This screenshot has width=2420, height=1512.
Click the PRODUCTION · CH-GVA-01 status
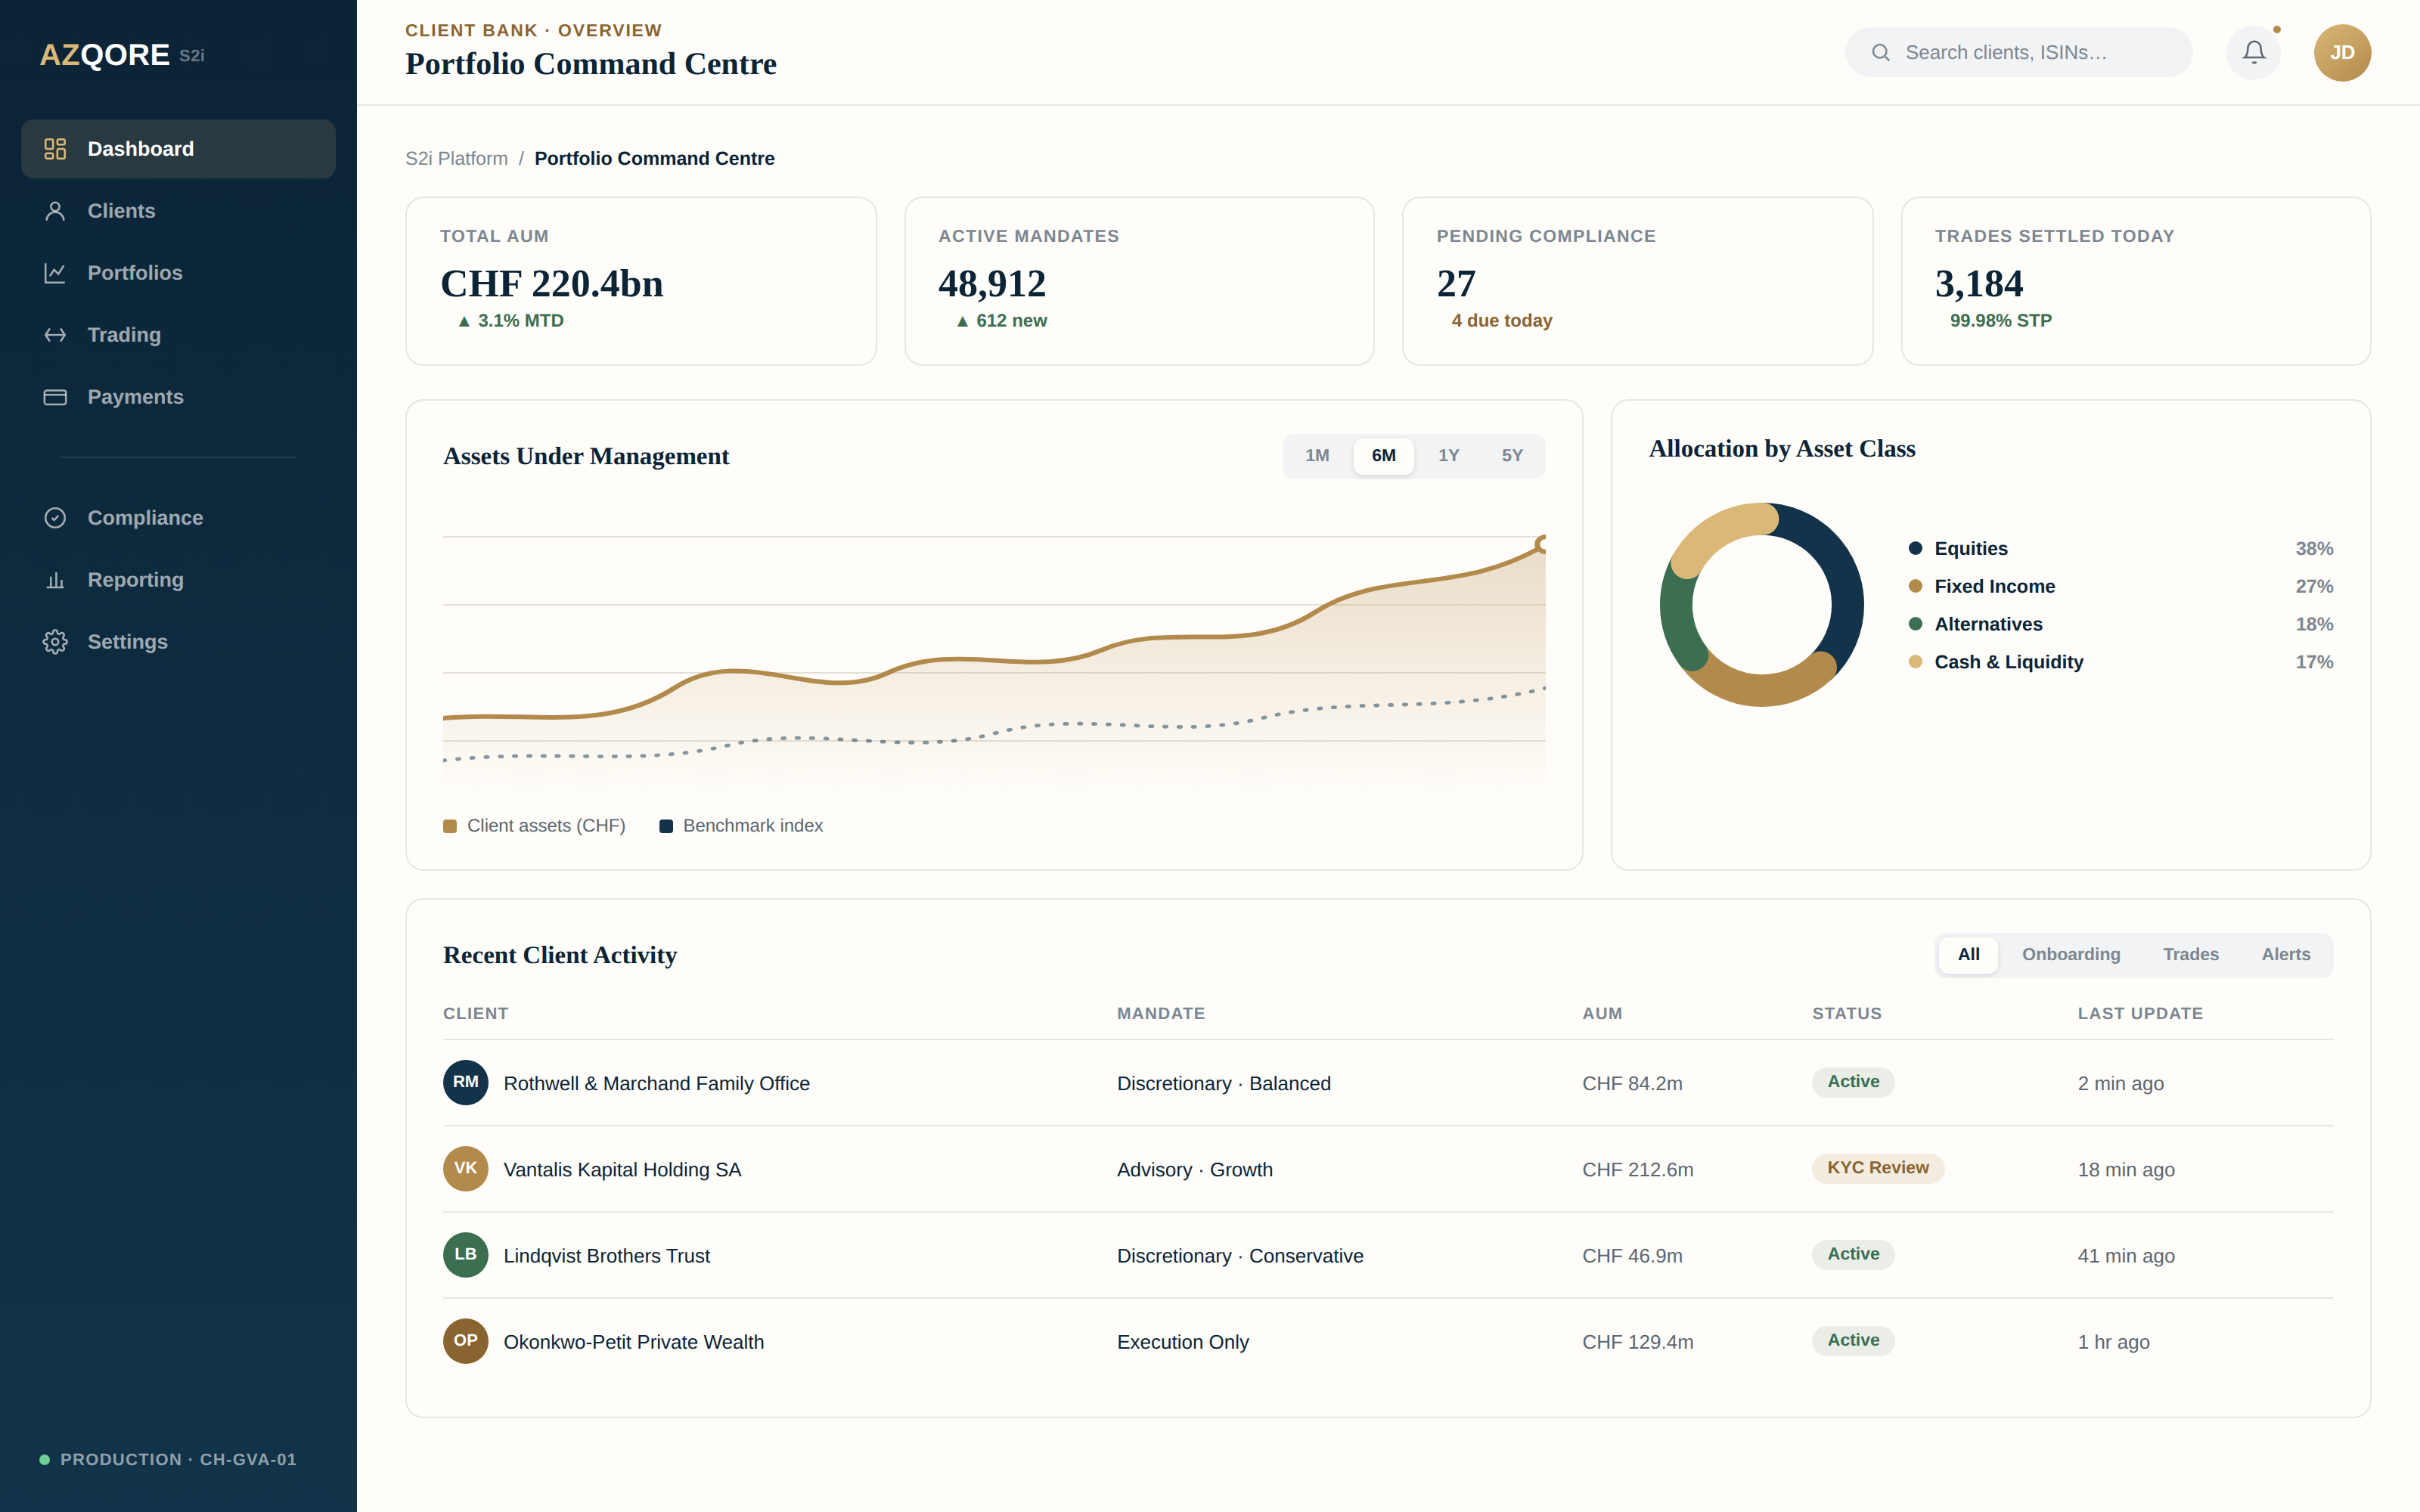168,1460
